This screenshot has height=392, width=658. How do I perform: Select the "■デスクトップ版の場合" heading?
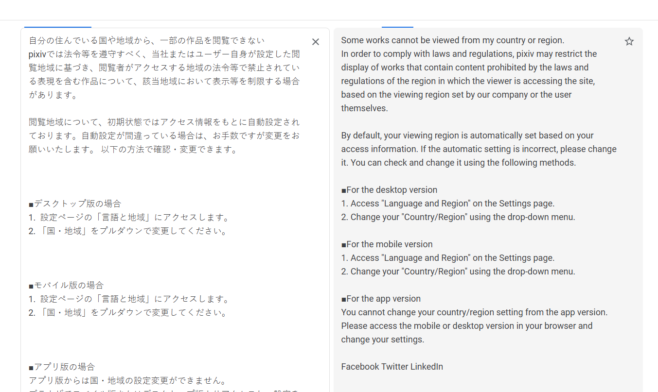pyautogui.click(x=75, y=204)
